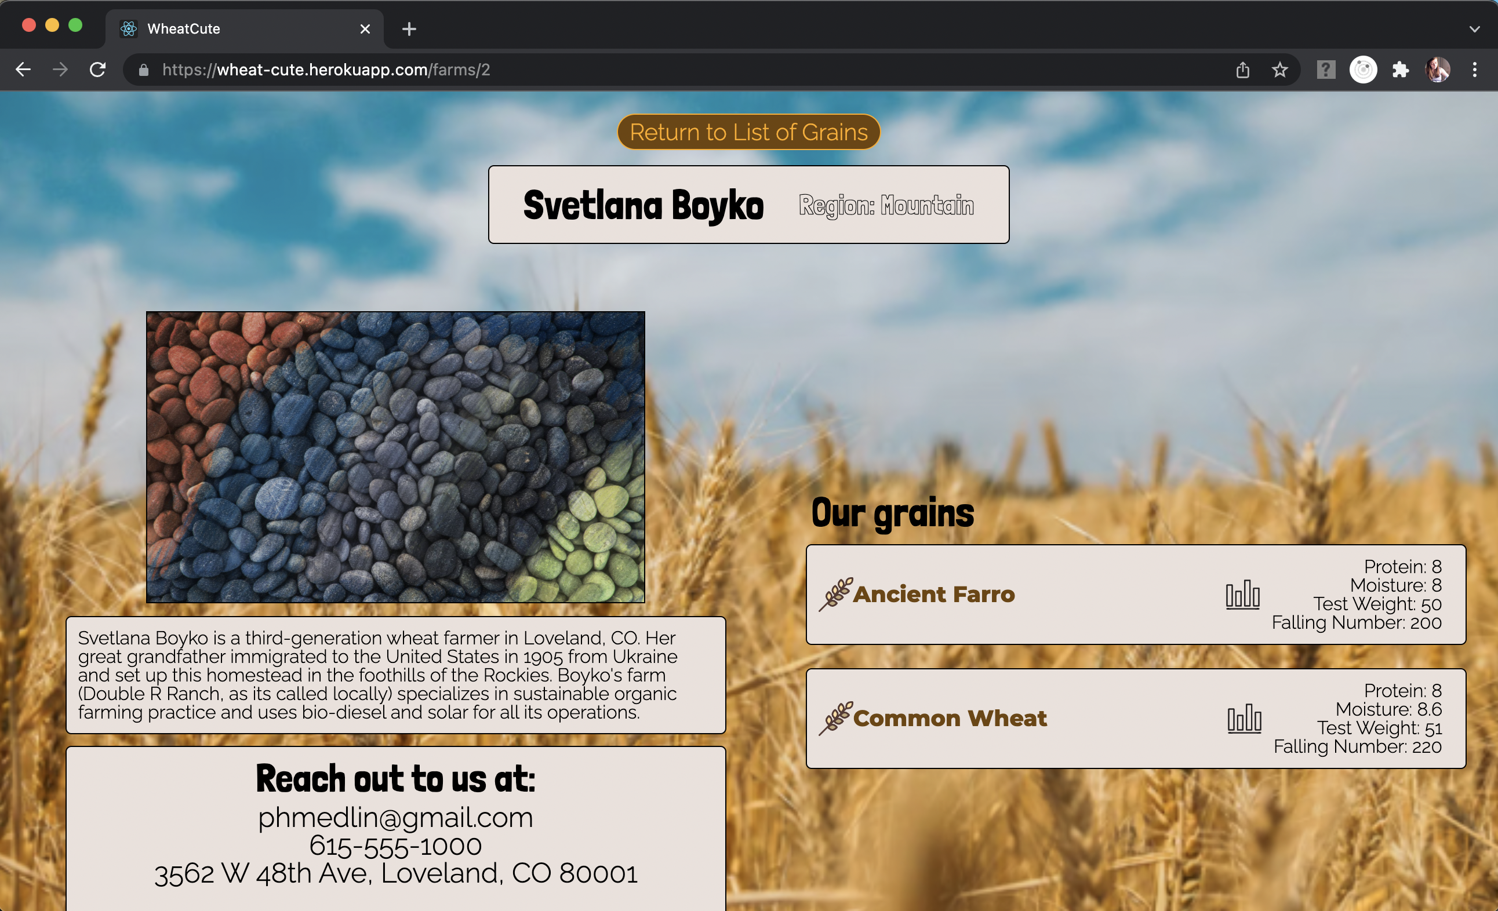
Task: Open the Chrome three-dot menu
Action: tap(1474, 70)
